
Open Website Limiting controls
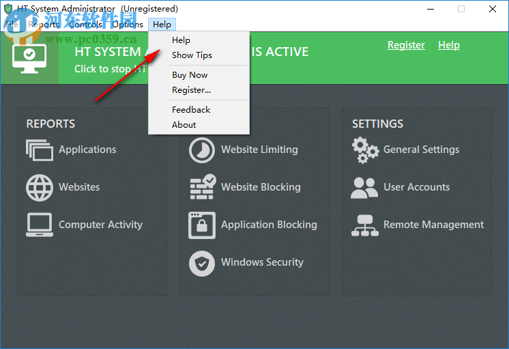click(259, 150)
